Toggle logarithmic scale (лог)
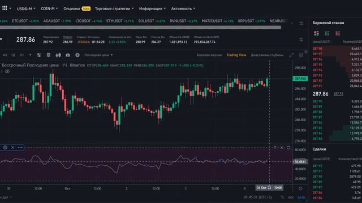The width and height of the screenshot is (362, 203). tap(291, 197)
